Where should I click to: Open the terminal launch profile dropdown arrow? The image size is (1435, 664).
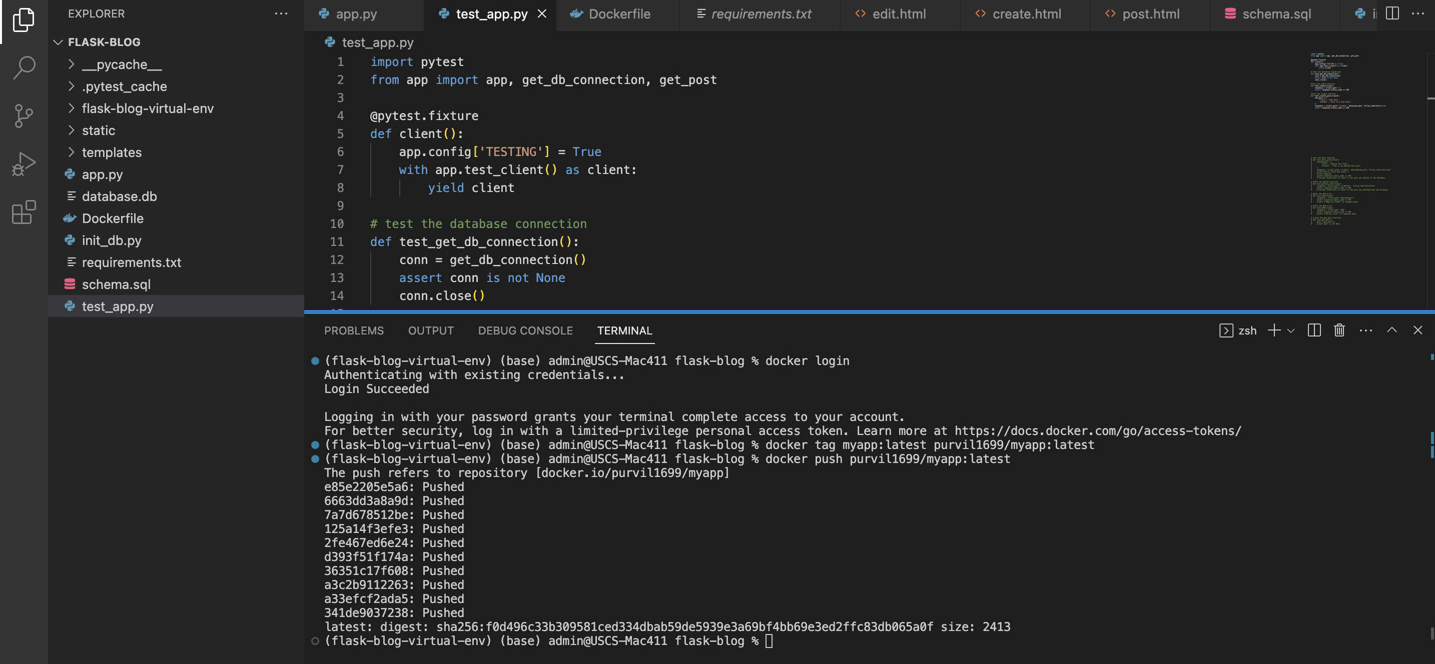coord(1292,330)
